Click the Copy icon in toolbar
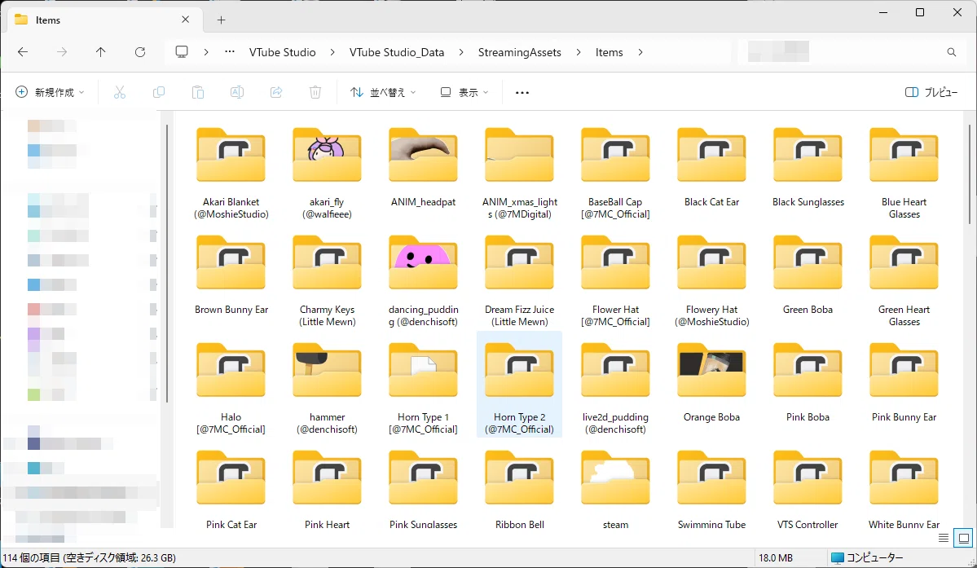This screenshot has height=568, width=977. (159, 92)
